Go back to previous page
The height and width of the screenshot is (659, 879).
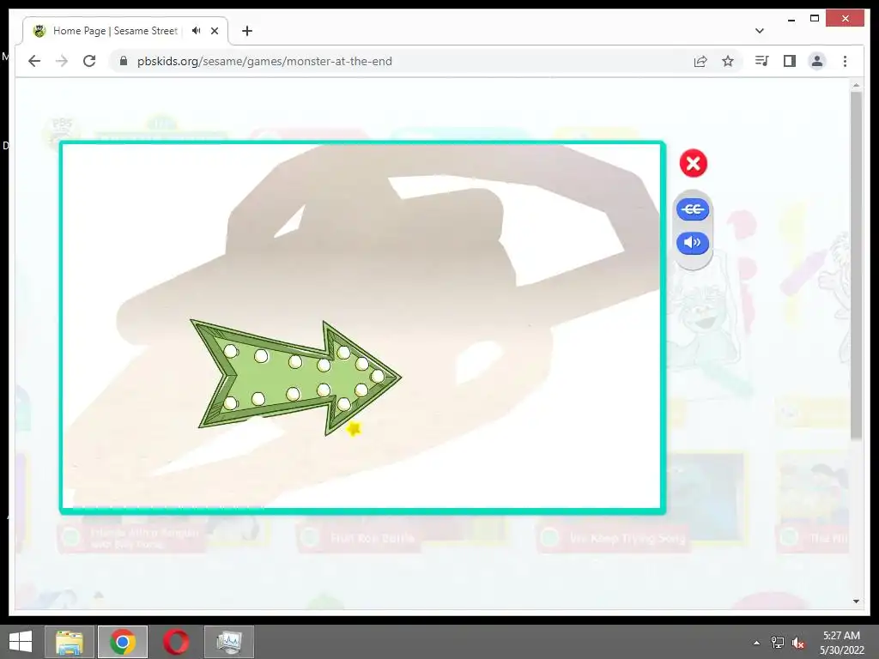click(x=34, y=61)
